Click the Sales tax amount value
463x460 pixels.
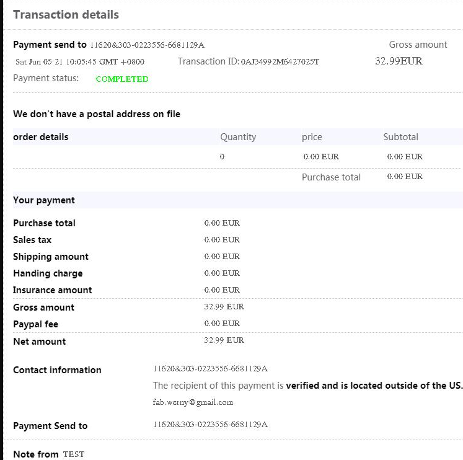point(222,240)
